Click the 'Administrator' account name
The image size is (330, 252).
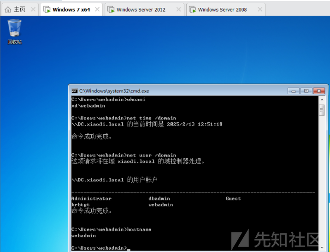pyautogui.click(x=91, y=198)
